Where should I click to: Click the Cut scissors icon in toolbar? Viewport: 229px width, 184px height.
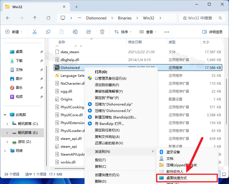(x=35, y=32)
